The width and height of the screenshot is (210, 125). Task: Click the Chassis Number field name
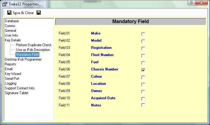(105, 69)
